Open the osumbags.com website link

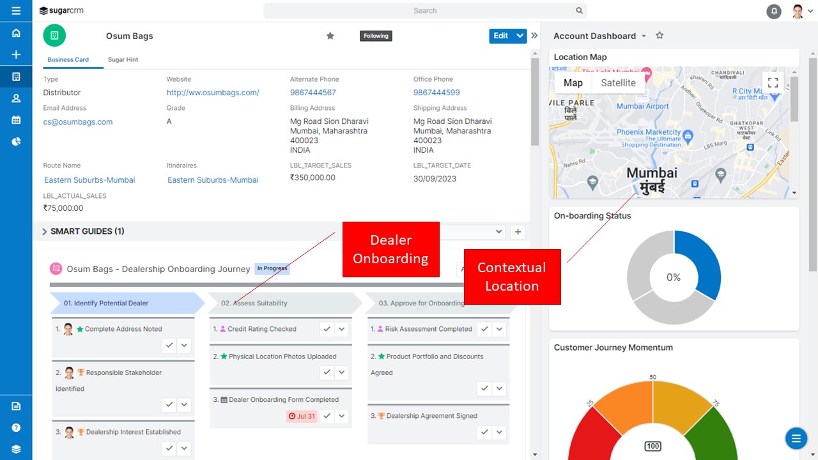click(213, 93)
